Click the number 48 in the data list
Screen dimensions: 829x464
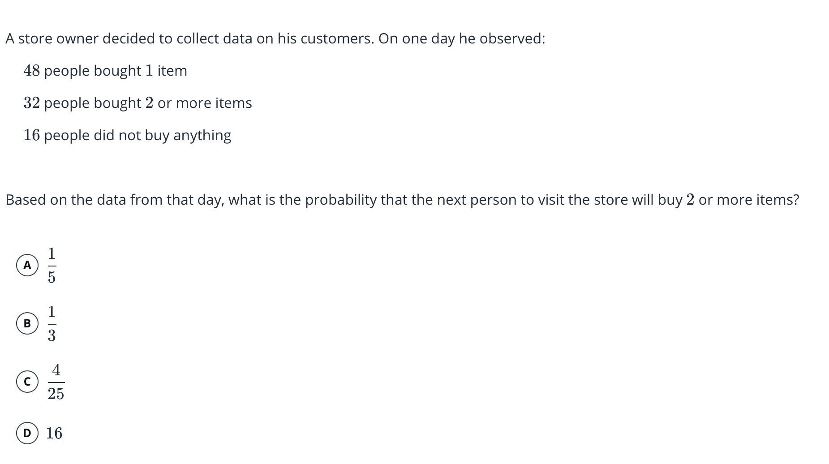pyautogui.click(x=32, y=71)
